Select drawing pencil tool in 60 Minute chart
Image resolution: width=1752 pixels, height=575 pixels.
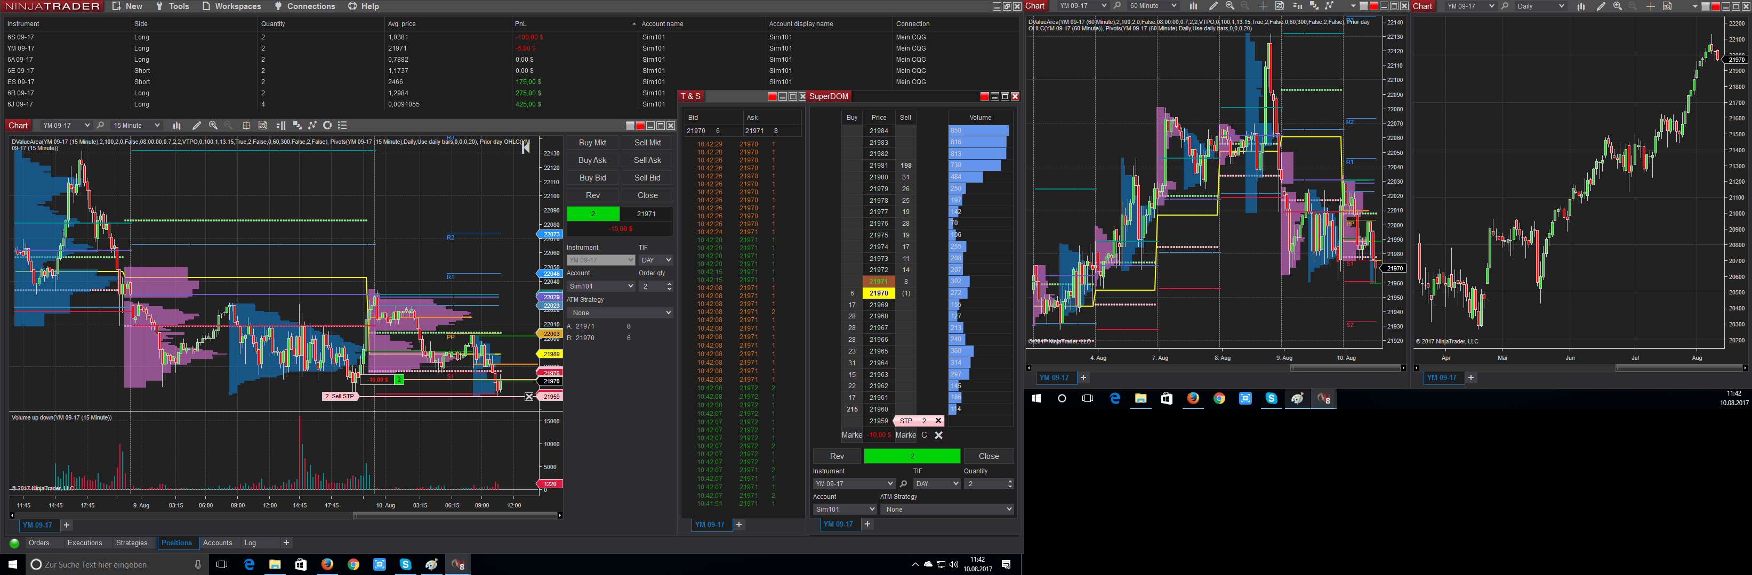click(1213, 6)
